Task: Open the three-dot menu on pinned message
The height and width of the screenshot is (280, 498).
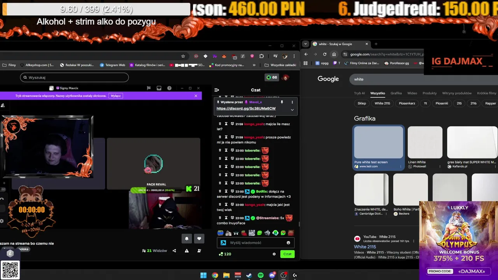Action: click(292, 102)
